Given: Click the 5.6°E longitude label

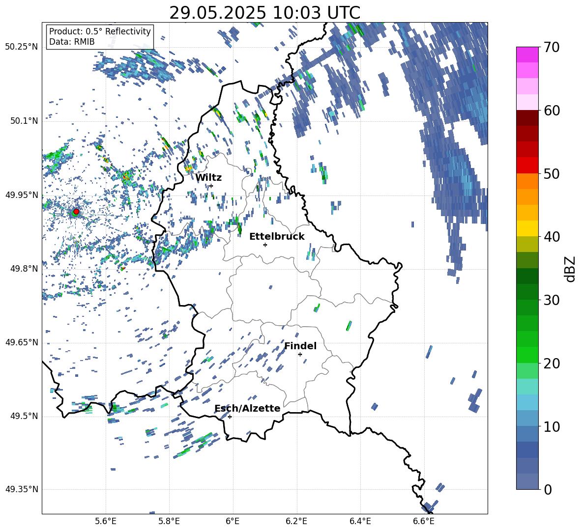Looking at the screenshot, I should [x=106, y=521].
